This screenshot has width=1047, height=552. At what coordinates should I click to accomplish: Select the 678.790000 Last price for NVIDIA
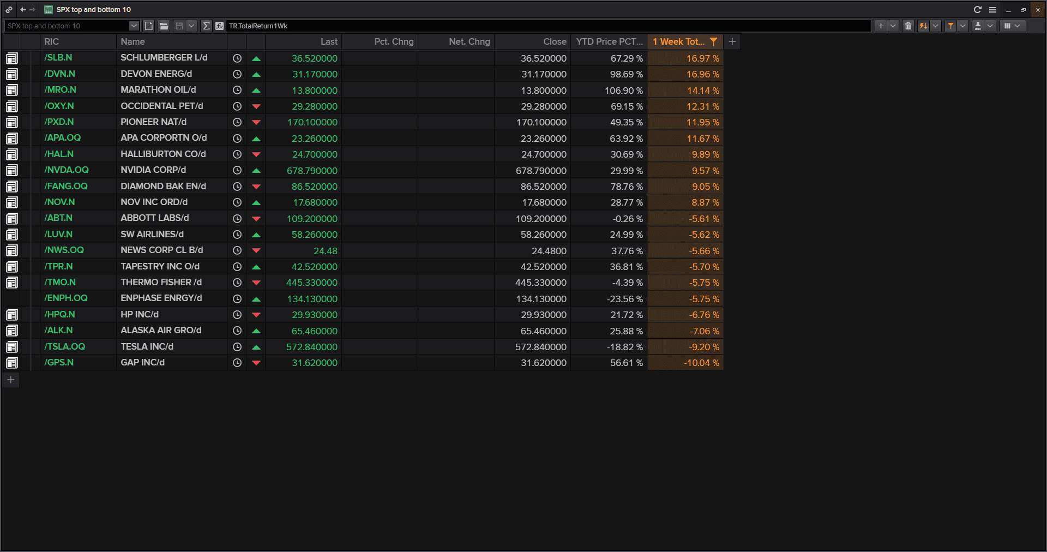(x=303, y=170)
